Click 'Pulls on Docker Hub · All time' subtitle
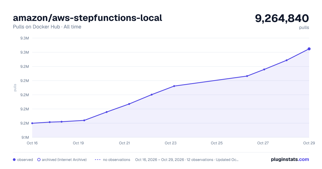This screenshot has height=169, width=322. (x=47, y=27)
